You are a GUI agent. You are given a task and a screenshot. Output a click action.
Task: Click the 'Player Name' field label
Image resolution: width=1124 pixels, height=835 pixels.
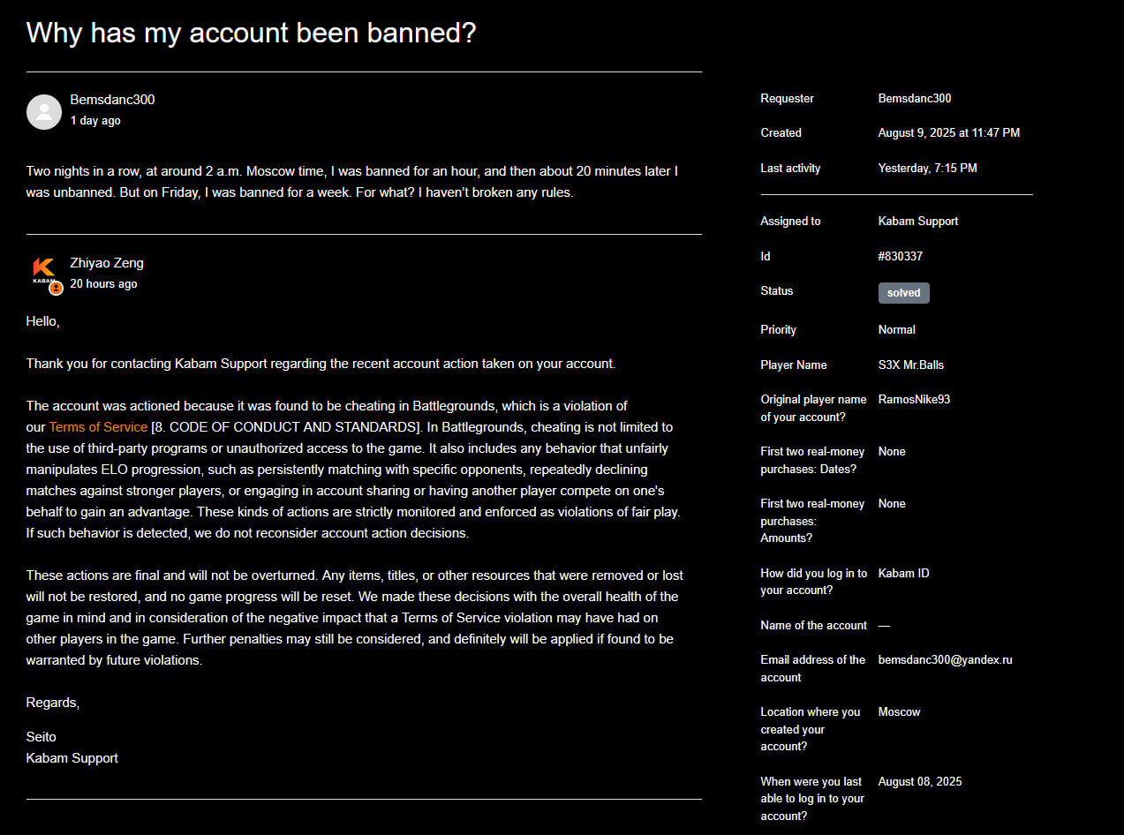794,365
